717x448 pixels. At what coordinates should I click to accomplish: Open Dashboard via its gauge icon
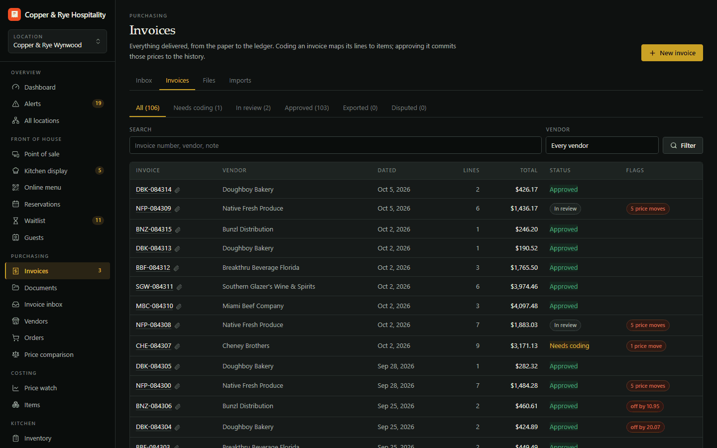click(x=15, y=87)
